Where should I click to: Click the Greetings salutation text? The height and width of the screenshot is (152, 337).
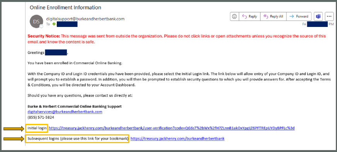coord(36,52)
